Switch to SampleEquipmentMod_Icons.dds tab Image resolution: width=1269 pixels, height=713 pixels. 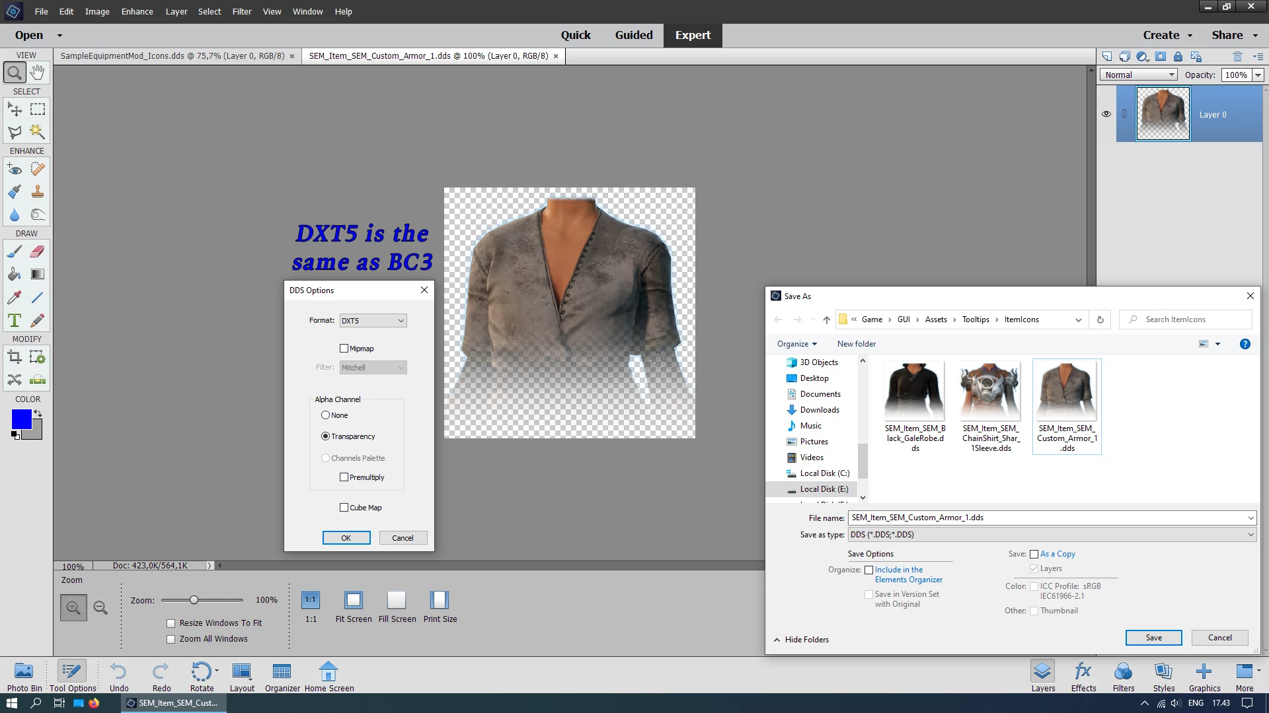coord(173,56)
